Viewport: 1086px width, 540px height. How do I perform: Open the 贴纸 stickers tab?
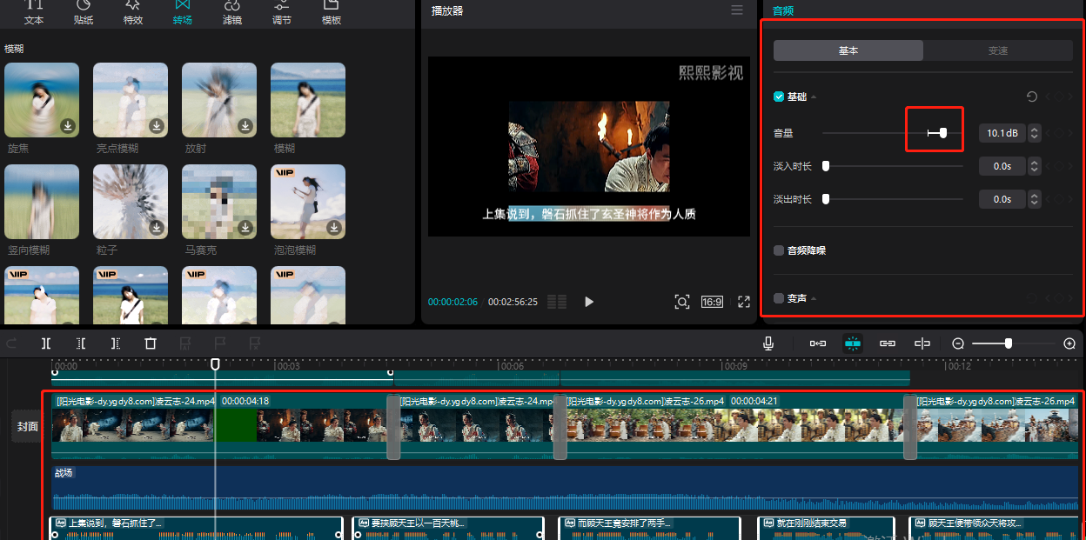[84, 12]
